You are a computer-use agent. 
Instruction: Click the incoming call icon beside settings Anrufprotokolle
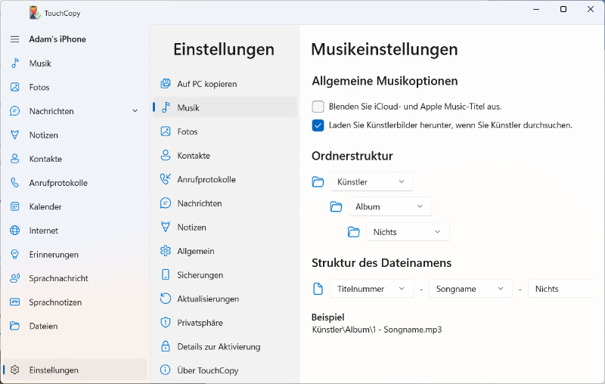pyautogui.click(x=166, y=179)
